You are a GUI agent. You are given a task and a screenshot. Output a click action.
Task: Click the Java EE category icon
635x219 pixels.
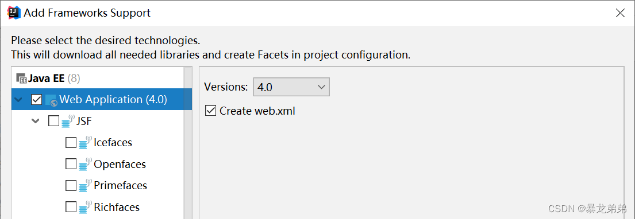click(x=21, y=79)
